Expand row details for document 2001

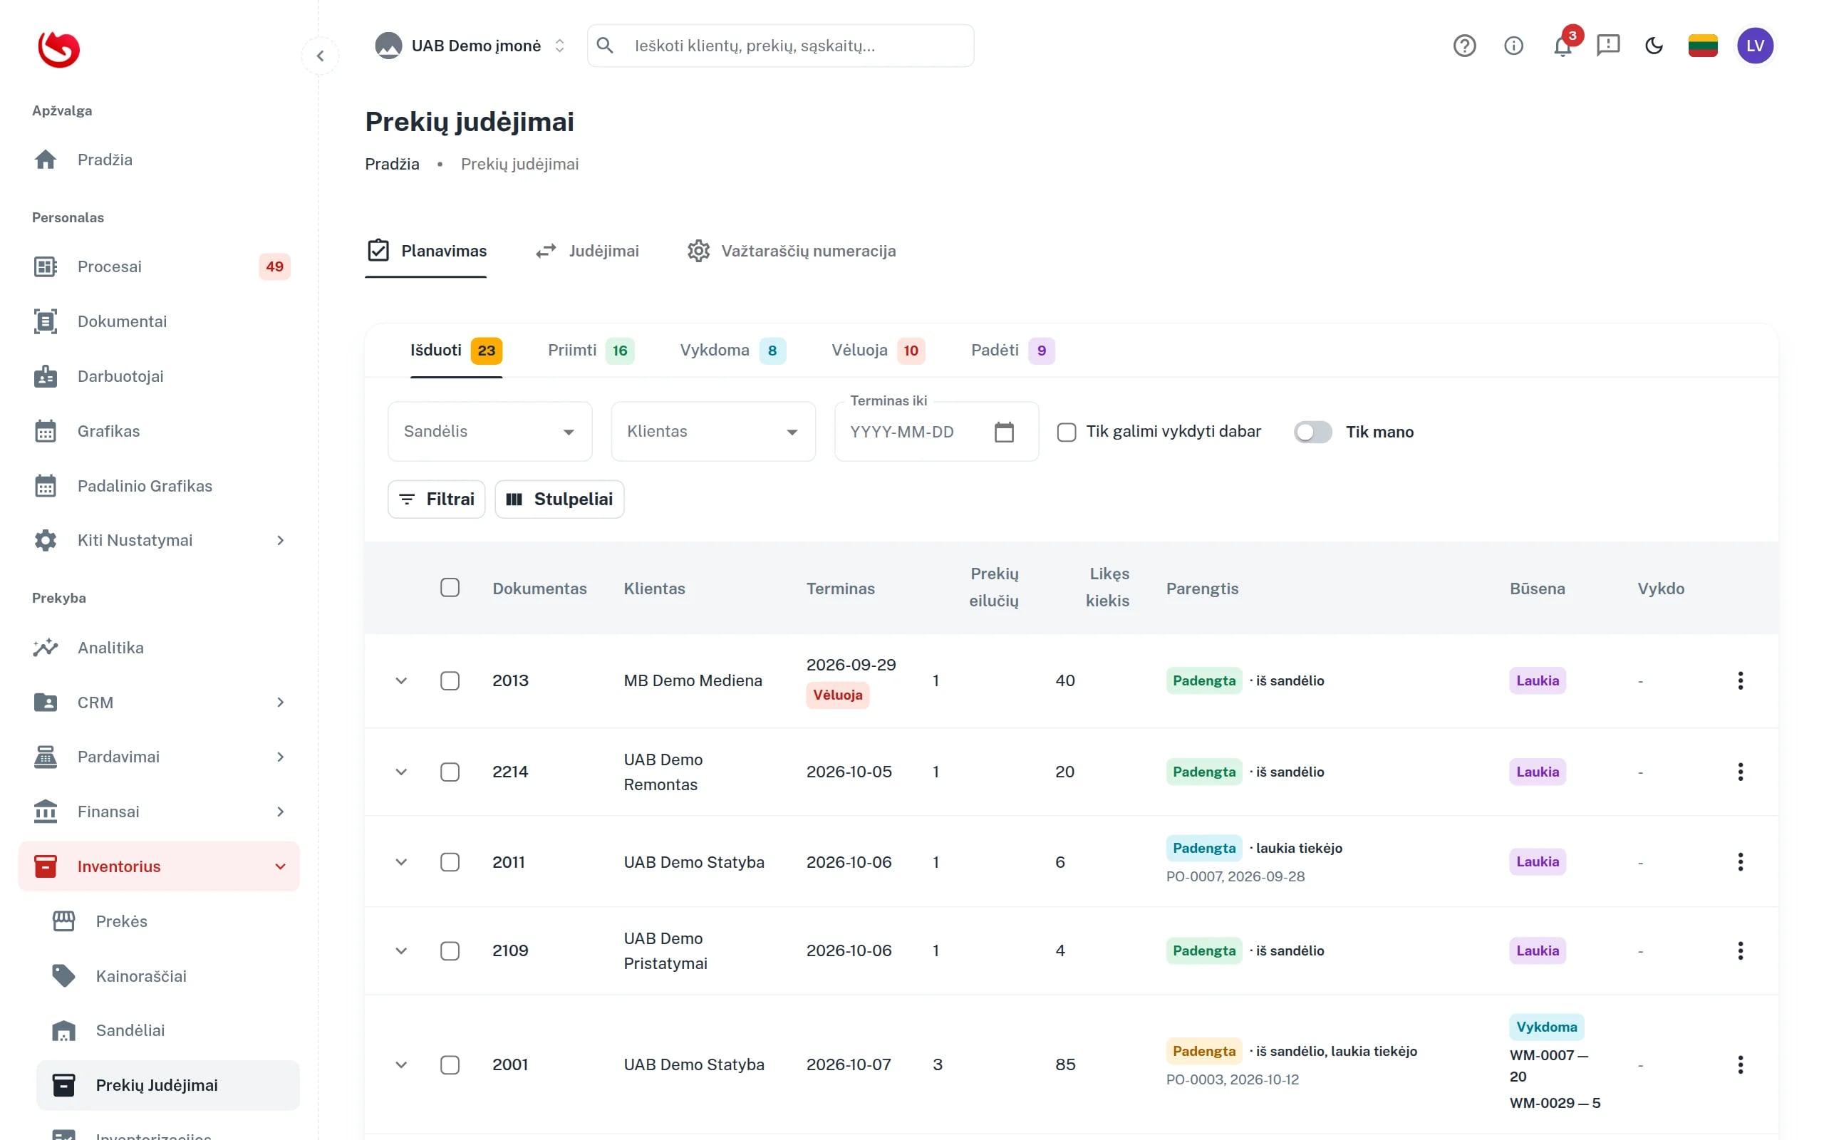pyautogui.click(x=401, y=1064)
